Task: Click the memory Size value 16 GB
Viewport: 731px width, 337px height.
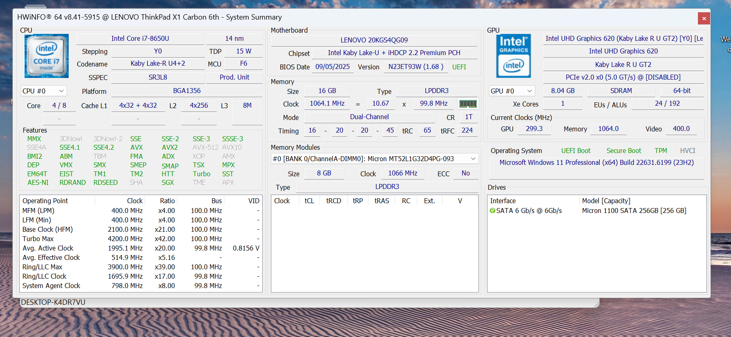Action: [327, 91]
